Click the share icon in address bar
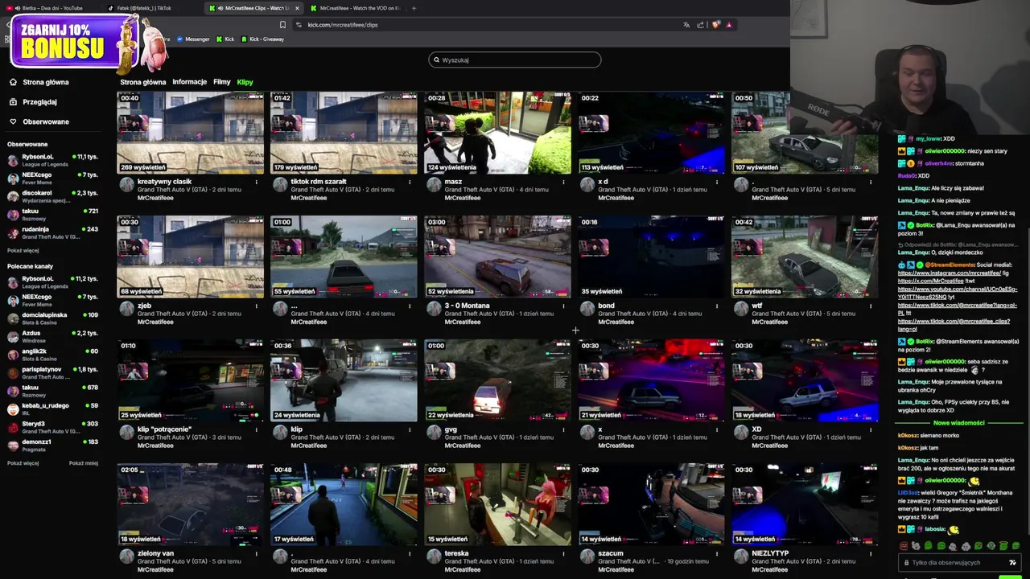Screen dimensions: 1030x579 pyautogui.click(x=700, y=25)
